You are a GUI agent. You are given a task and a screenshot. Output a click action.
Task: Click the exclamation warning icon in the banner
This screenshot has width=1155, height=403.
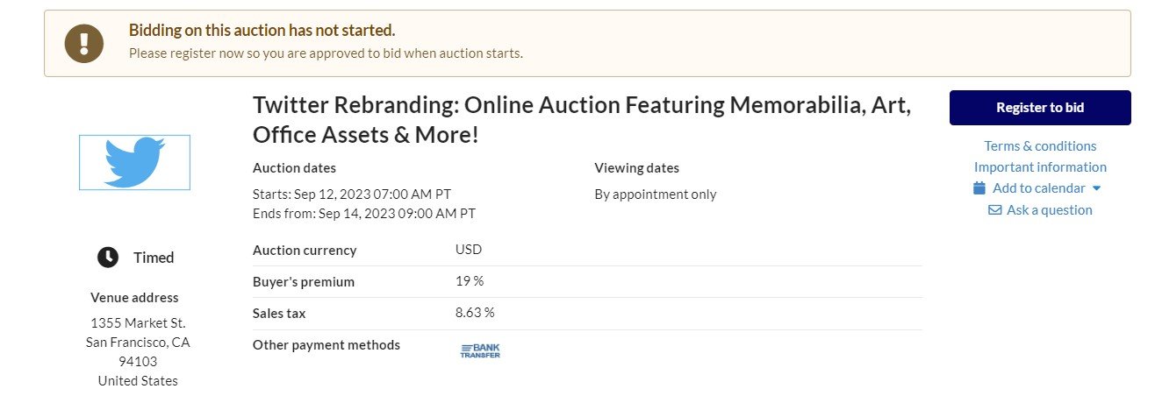tap(84, 43)
